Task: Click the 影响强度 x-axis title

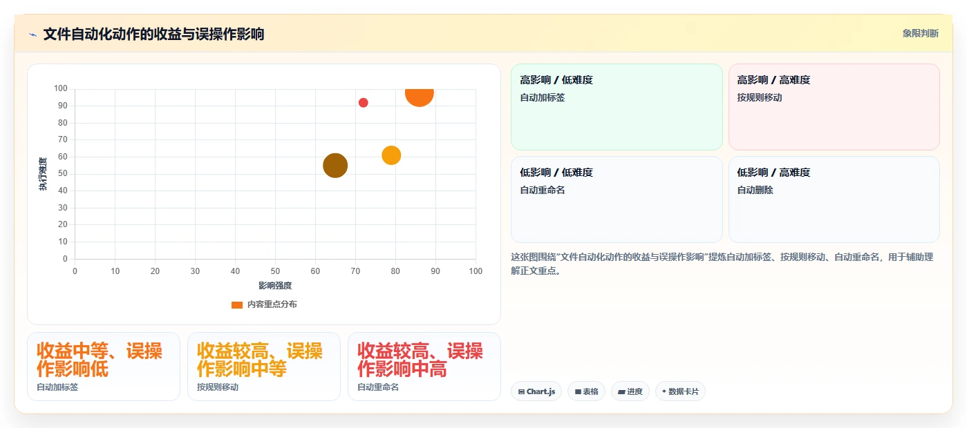Action: pyautogui.click(x=275, y=286)
